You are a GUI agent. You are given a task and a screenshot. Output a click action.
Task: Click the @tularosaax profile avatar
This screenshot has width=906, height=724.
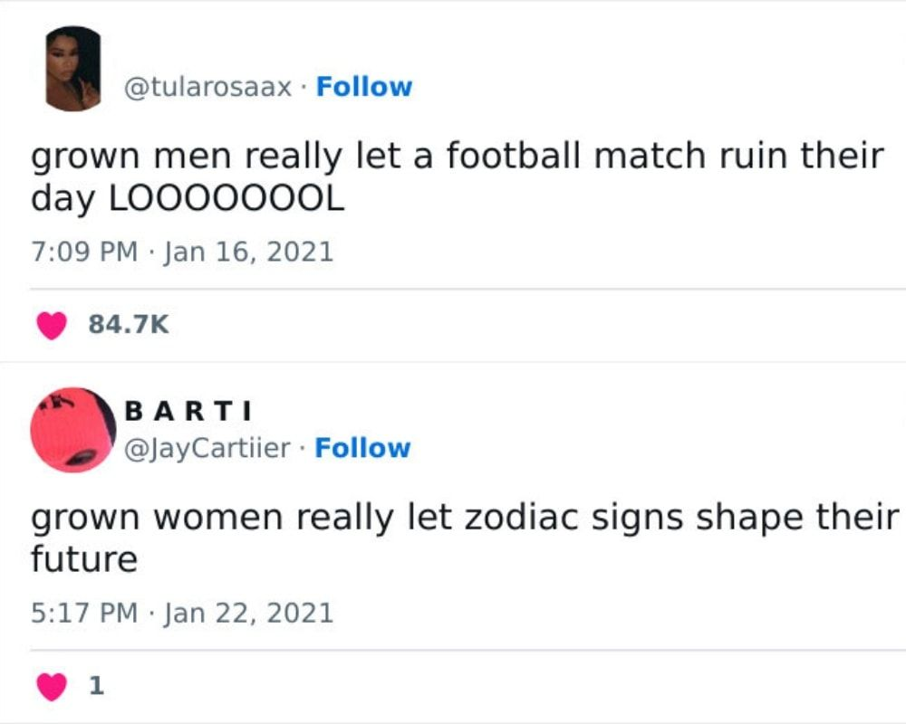click(x=73, y=68)
